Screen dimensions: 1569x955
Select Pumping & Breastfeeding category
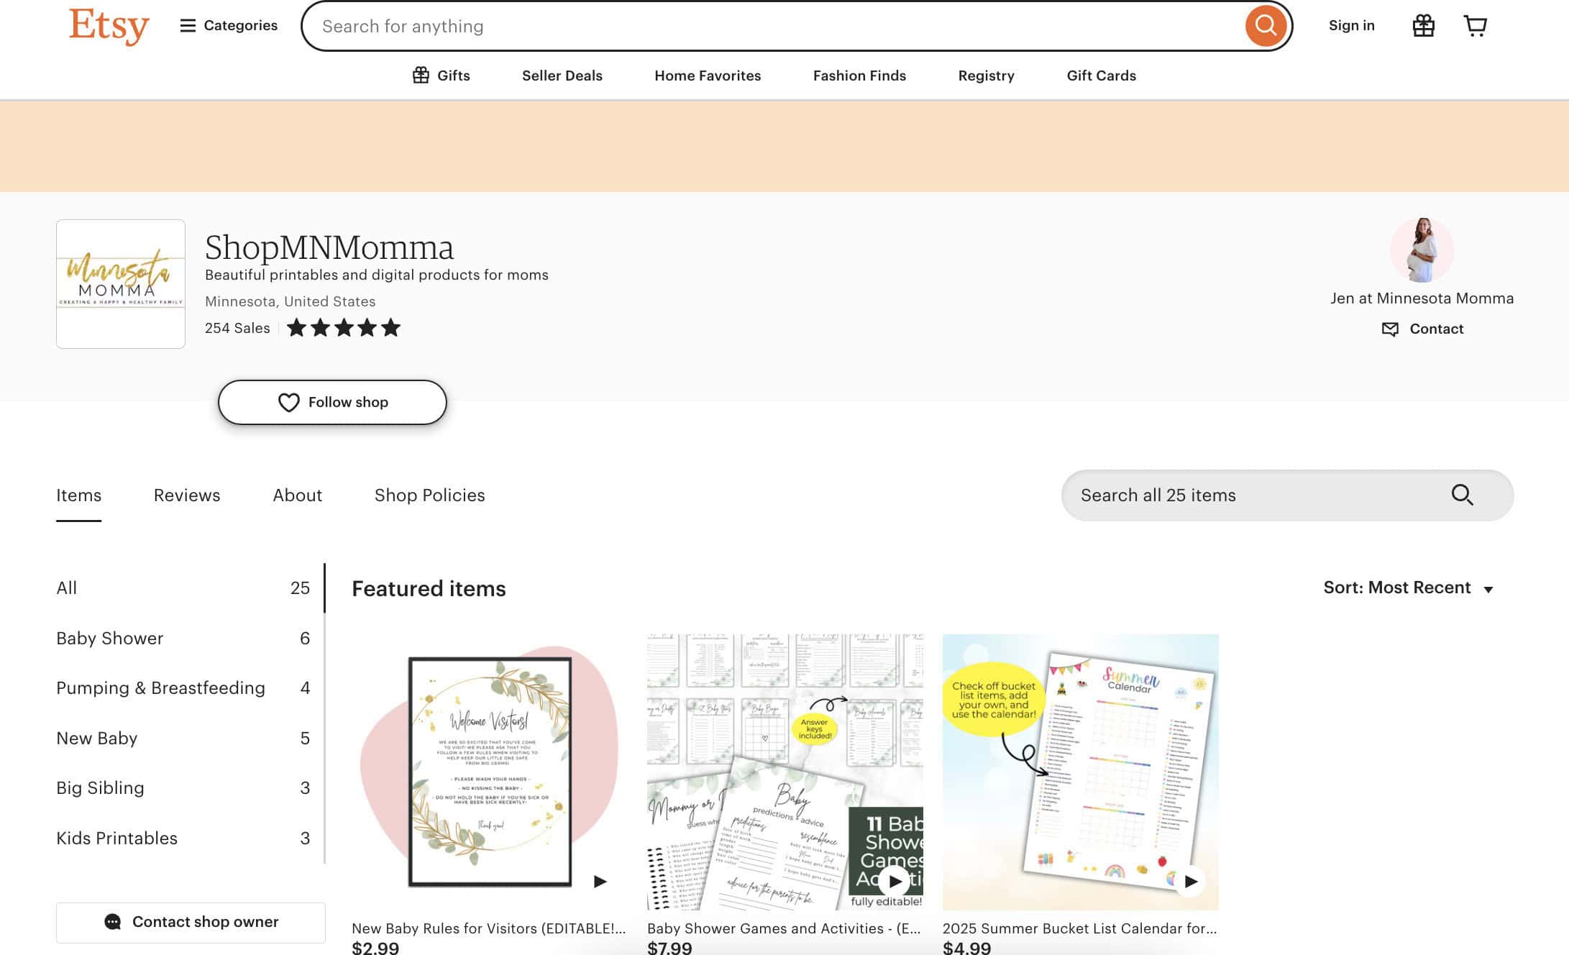click(x=160, y=687)
